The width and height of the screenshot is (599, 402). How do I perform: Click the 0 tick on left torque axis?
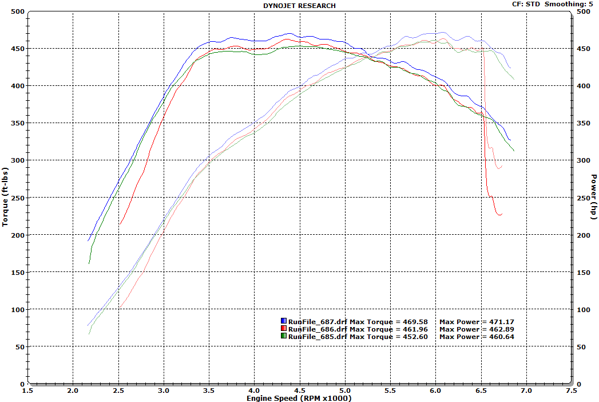[x=22, y=384]
